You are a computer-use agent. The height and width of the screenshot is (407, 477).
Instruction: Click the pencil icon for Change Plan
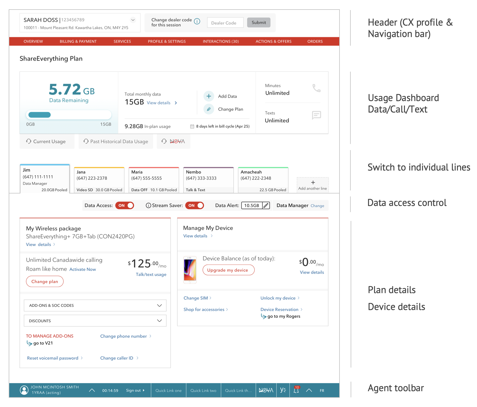point(209,109)
